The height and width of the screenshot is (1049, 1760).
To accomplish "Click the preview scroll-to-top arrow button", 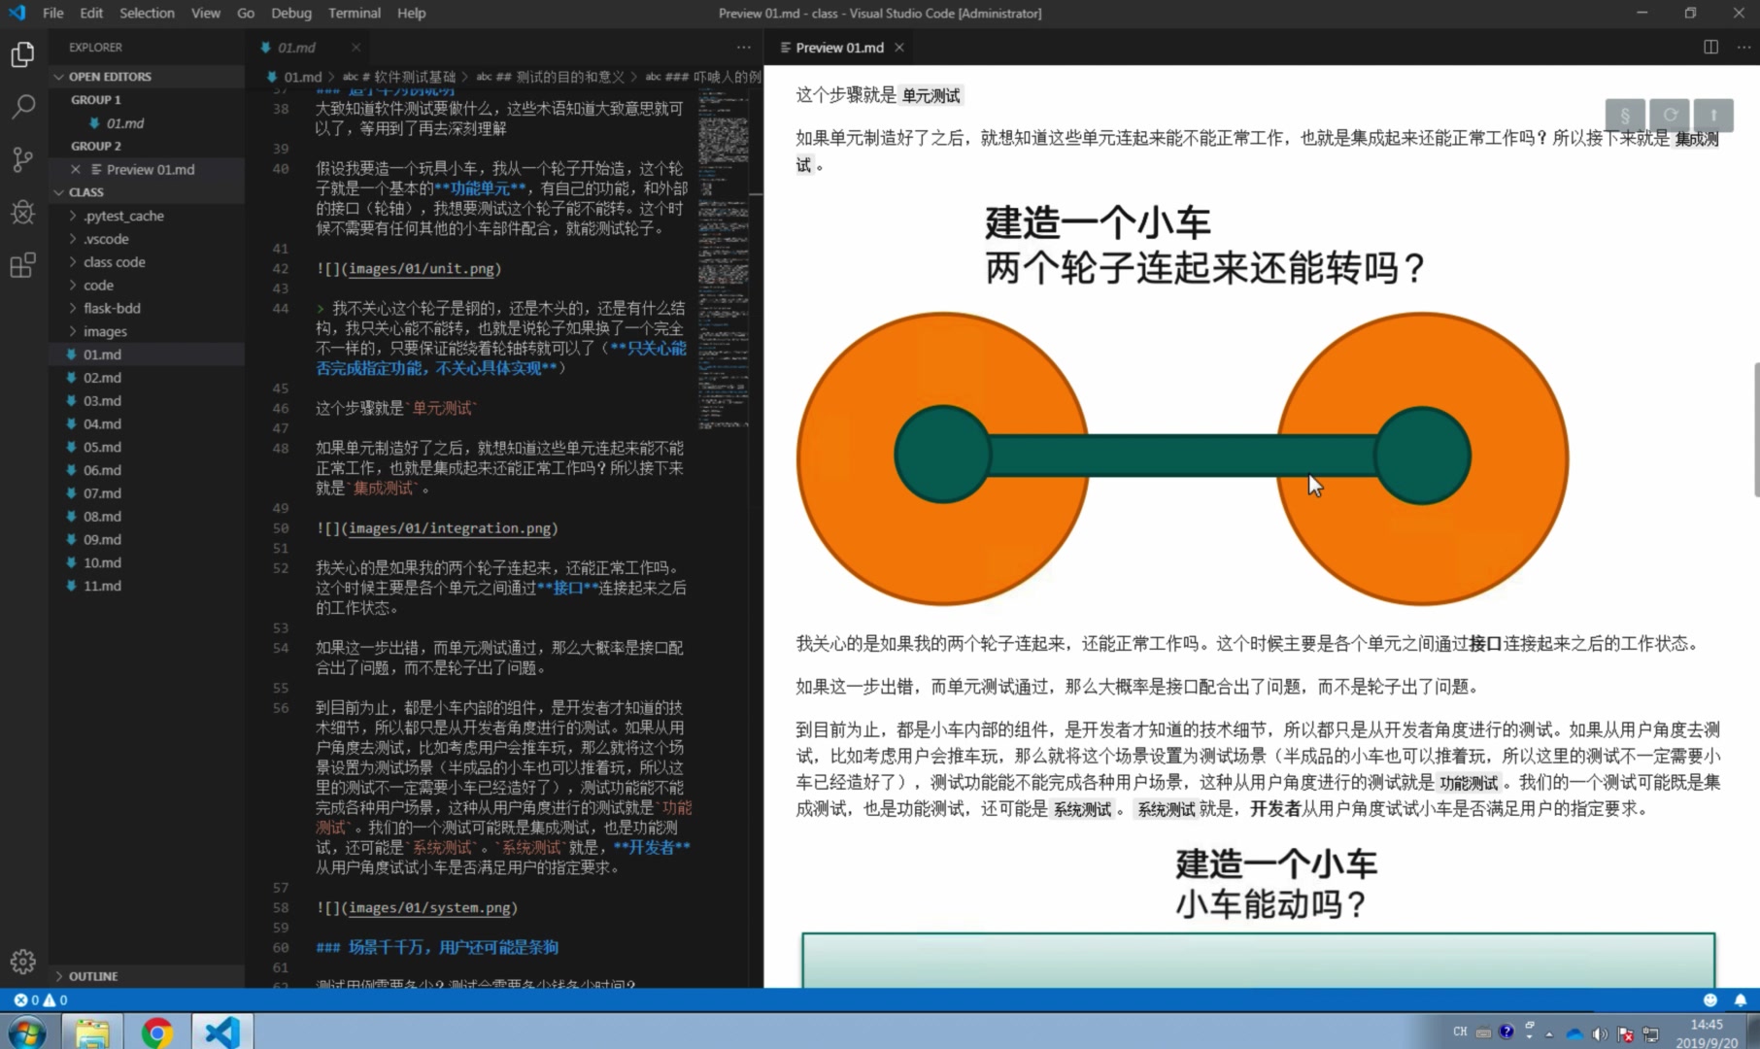I will pyautogui.click(x=1713, y=115).
